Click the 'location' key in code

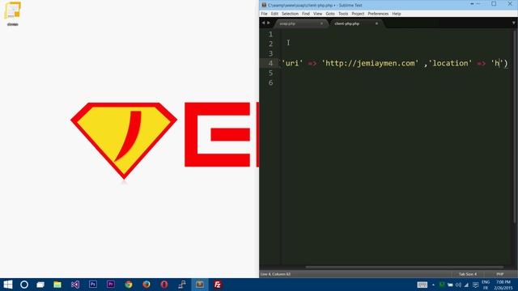tap(450, 63)
